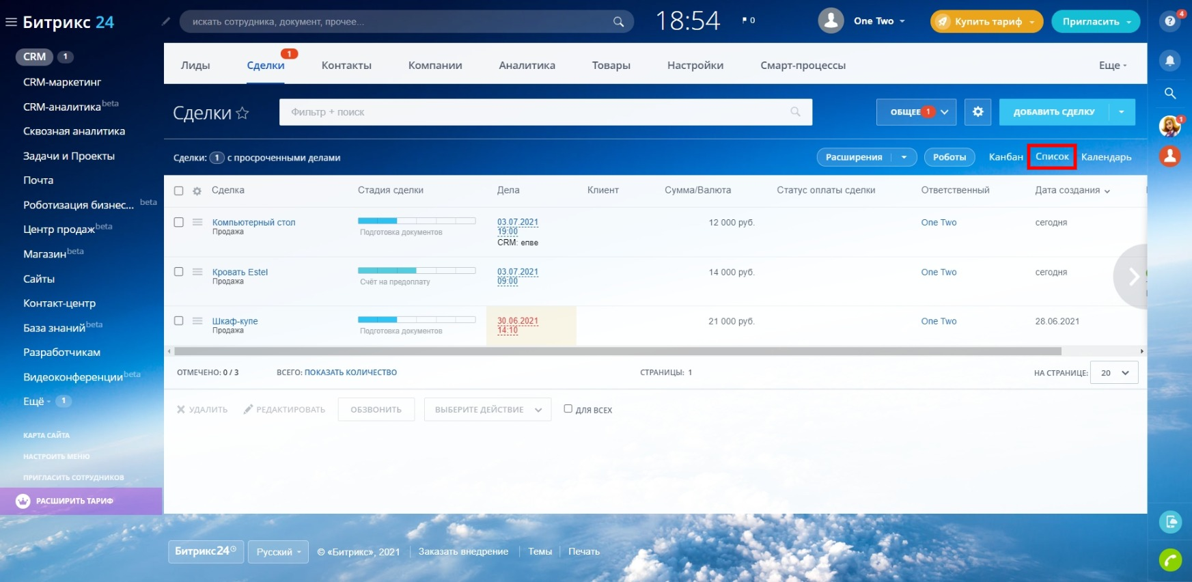Click the Добавить сделку button

[x=1054, y=112]
